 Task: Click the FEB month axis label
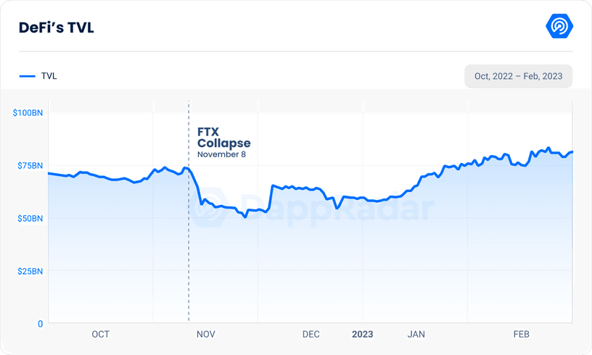(521, 334)
